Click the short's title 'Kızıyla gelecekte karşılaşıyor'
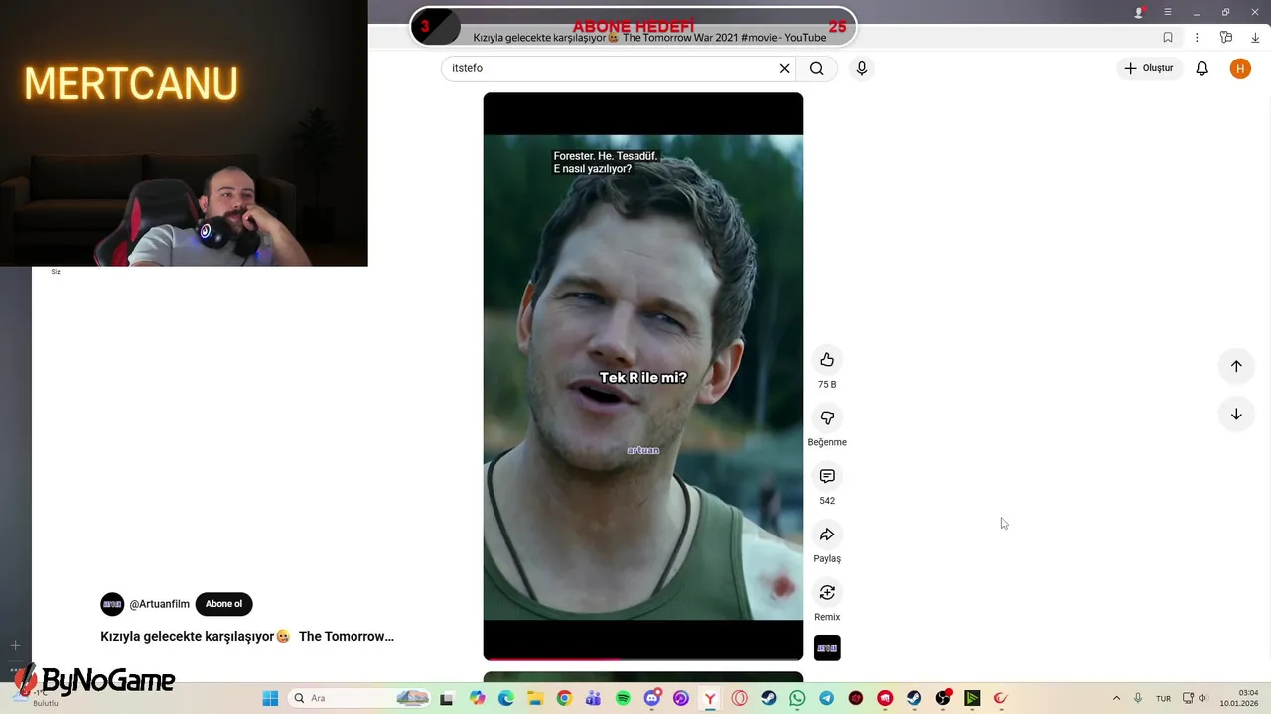 [x=247, y=636]
